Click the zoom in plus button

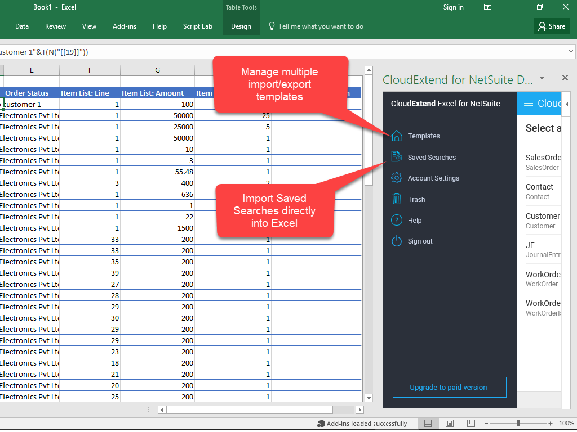[551, 424]
